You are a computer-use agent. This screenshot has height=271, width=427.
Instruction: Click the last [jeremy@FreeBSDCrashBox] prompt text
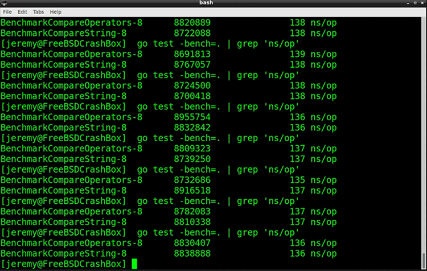(x=63, y=264)
